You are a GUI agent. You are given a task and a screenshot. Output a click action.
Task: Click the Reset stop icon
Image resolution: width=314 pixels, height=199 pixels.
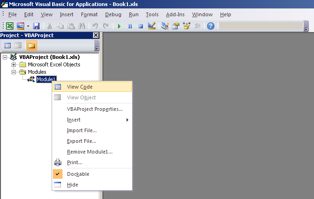[x=141, y=26]
